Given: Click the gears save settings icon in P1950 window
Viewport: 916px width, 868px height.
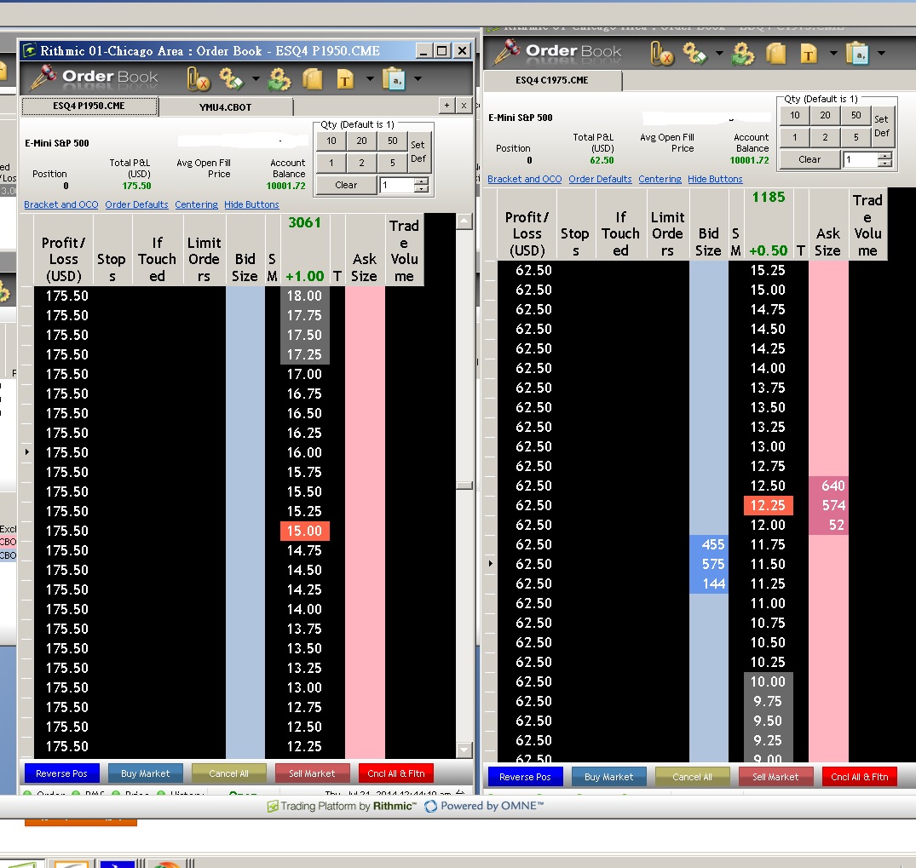Looking at the screenshot, I should 231,78.
